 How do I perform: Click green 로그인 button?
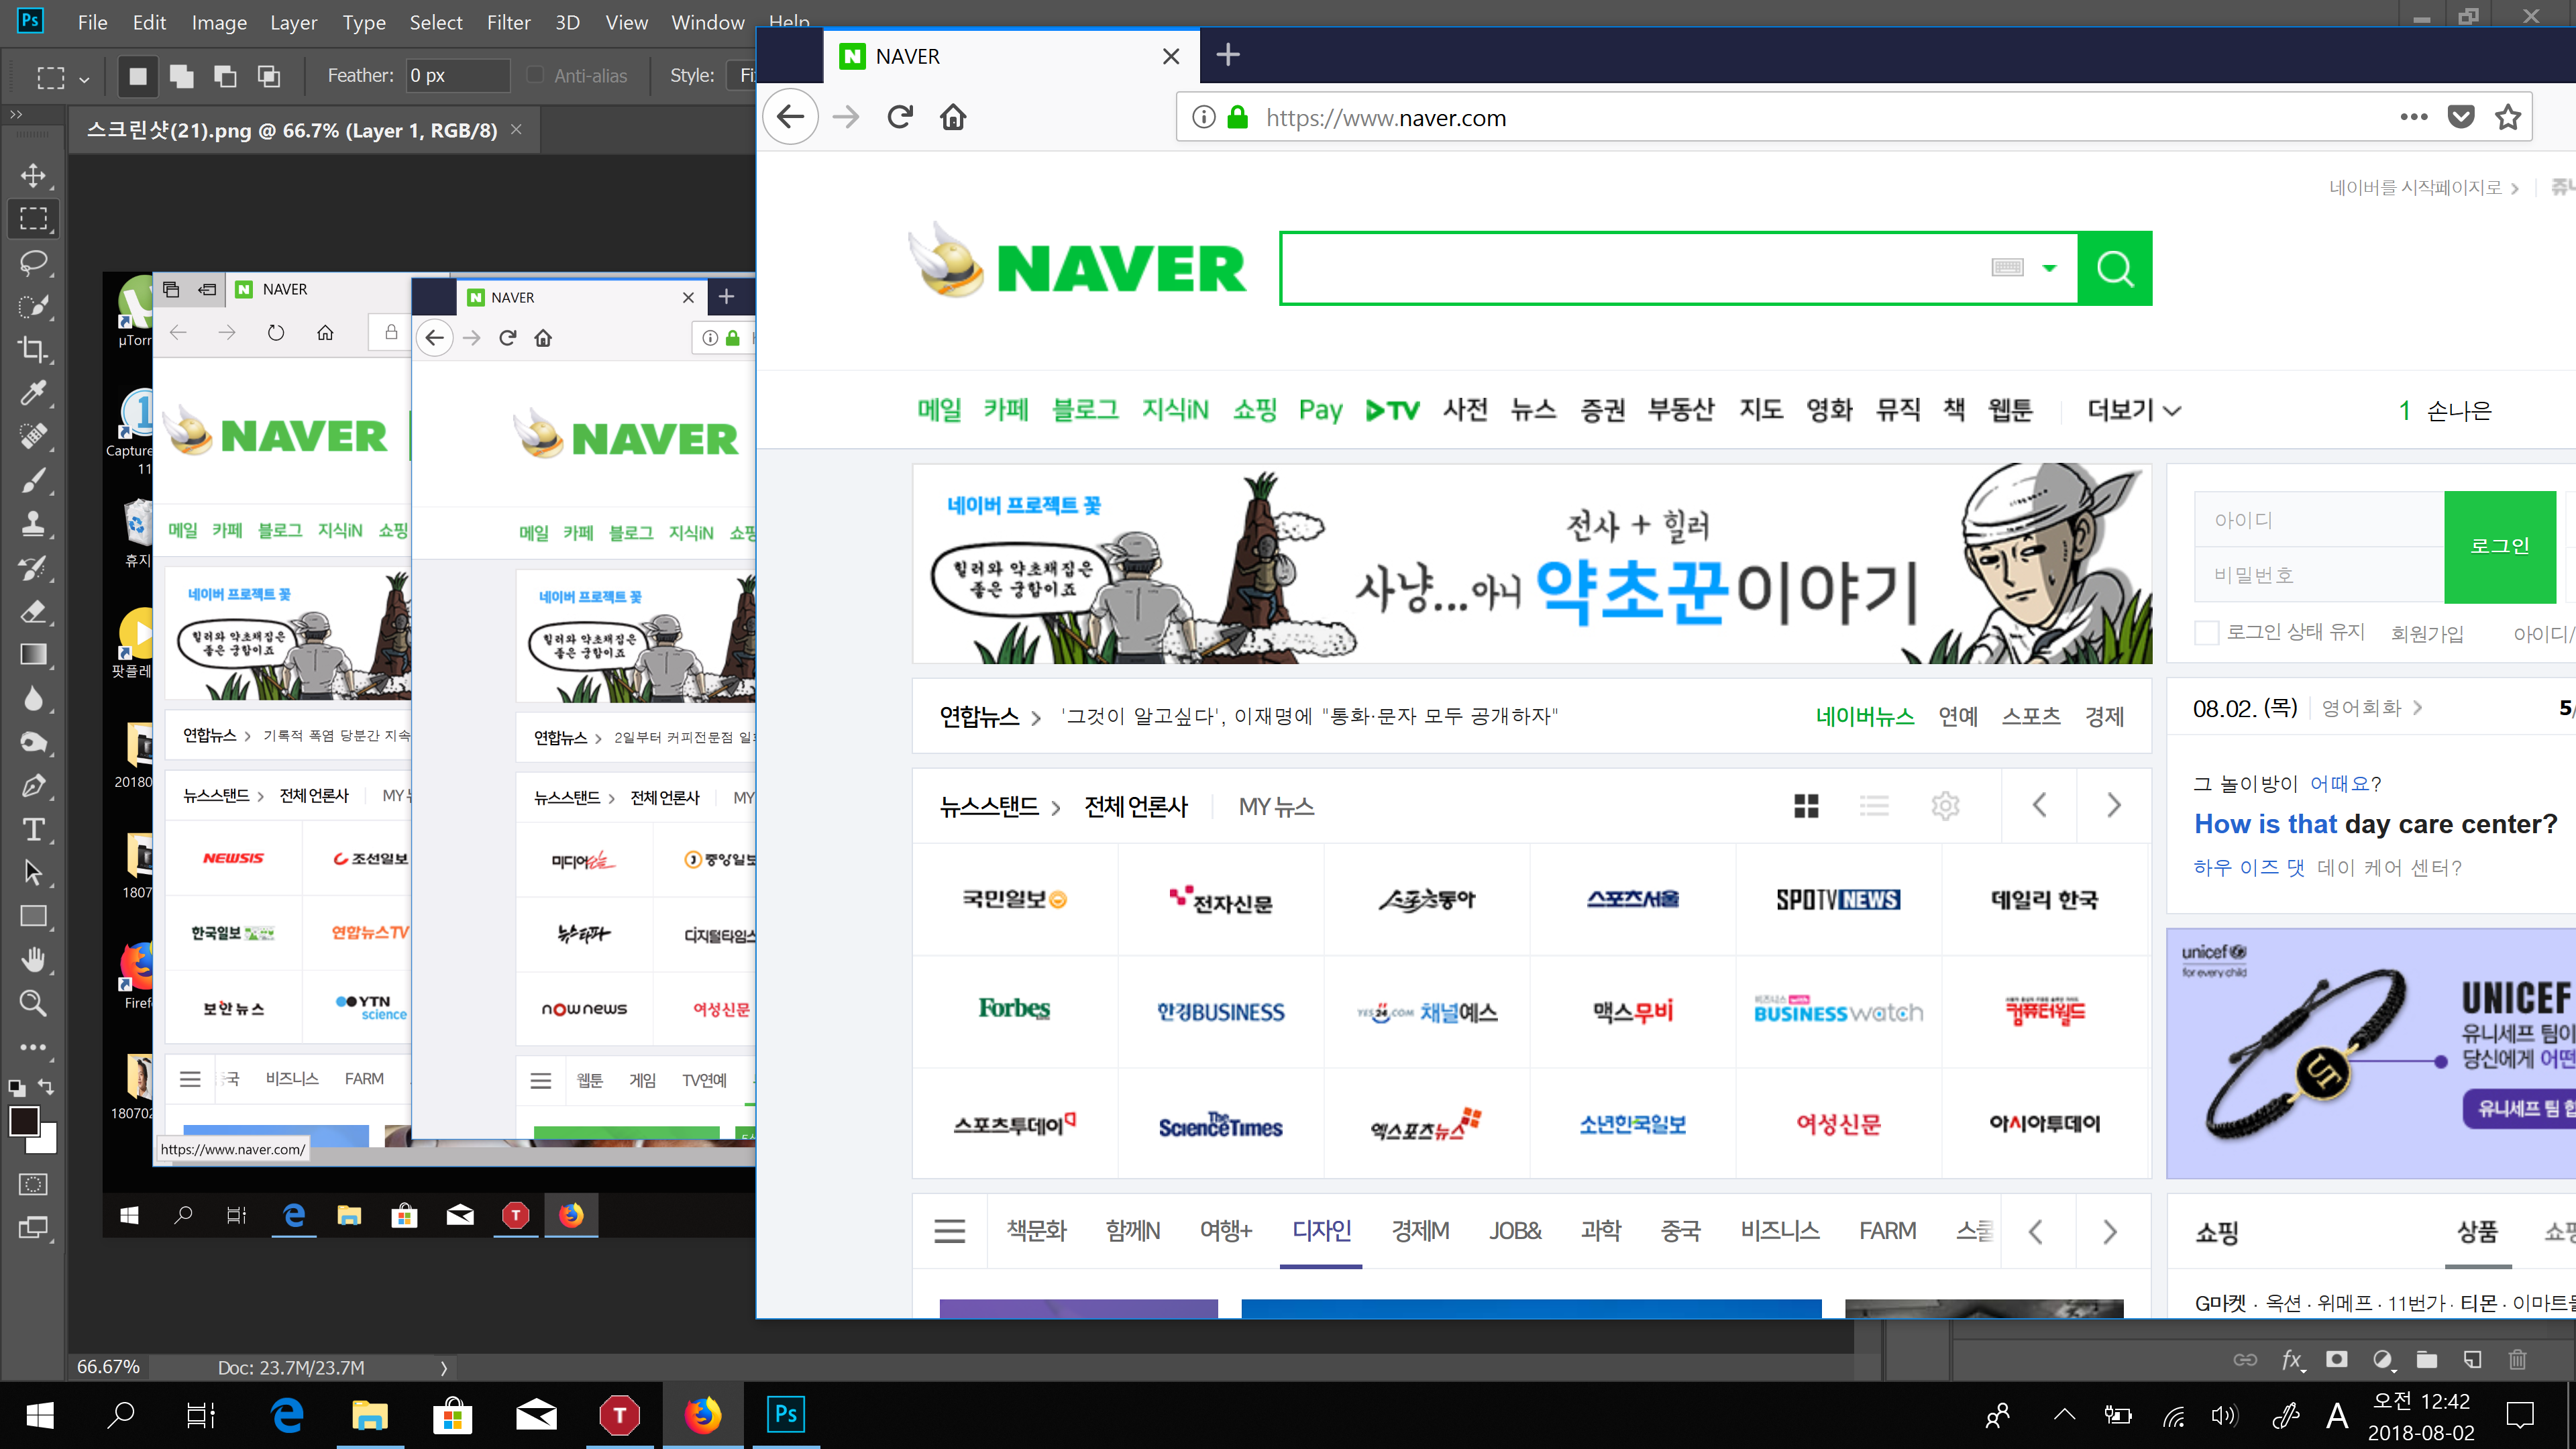tap(2499, 546)
